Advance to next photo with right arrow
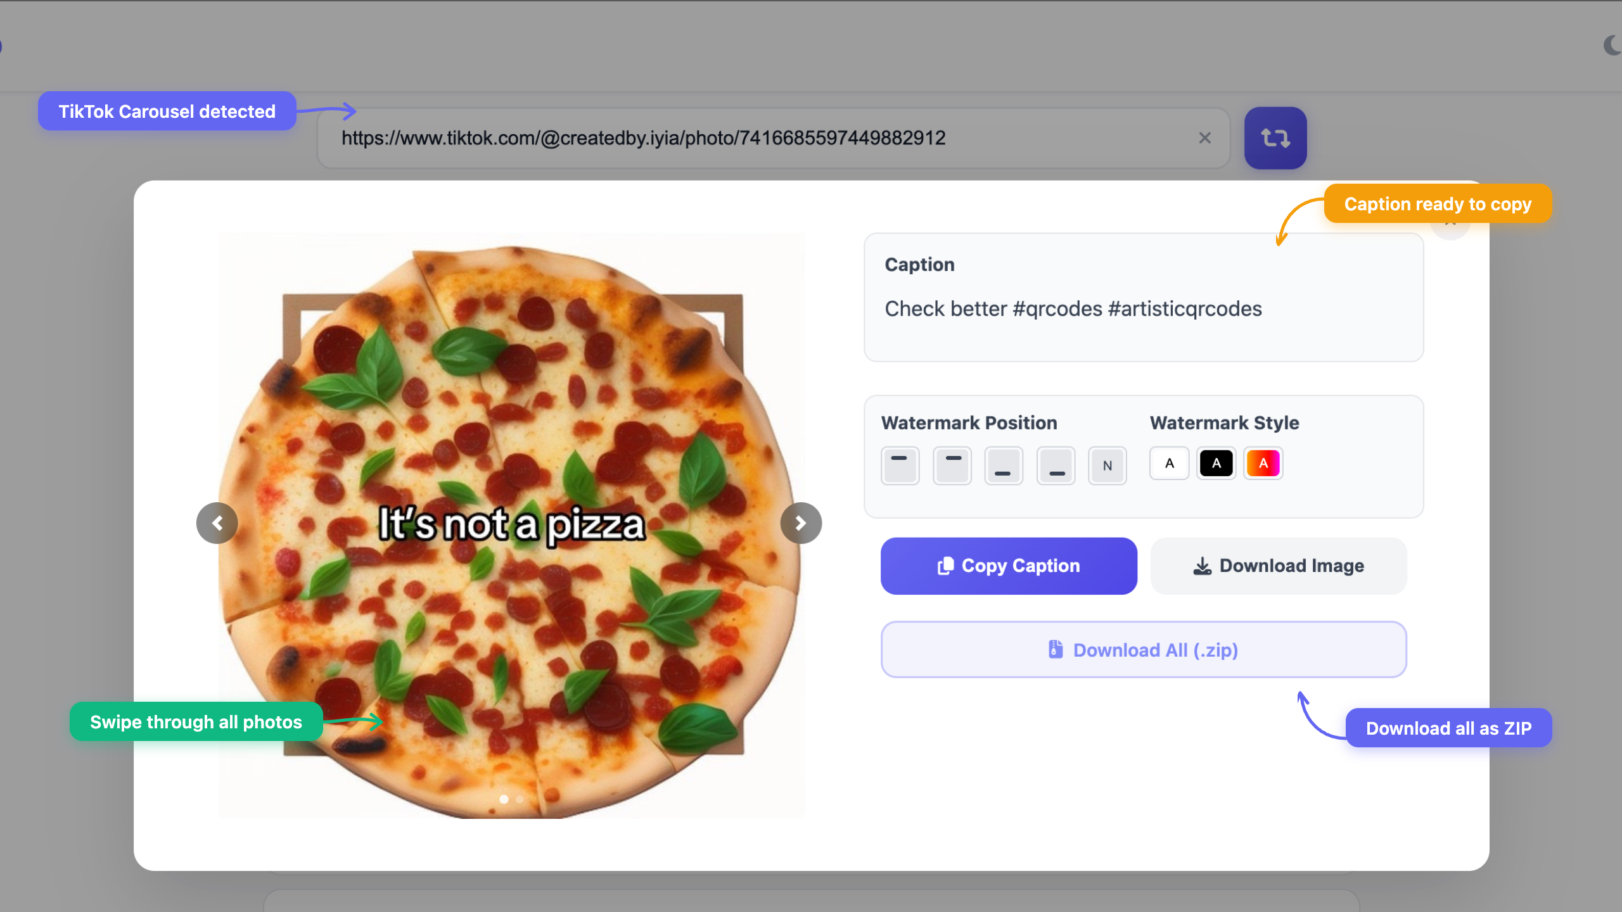Viewport: 1622px width, 912px height. coord(801,523)
